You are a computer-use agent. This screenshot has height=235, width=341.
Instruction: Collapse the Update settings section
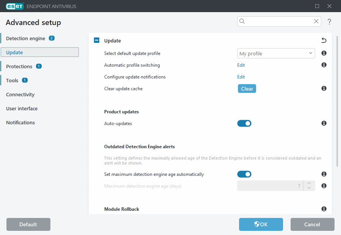[96, 40]
